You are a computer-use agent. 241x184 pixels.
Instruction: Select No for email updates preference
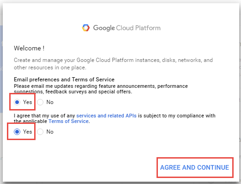pos(40,102)
